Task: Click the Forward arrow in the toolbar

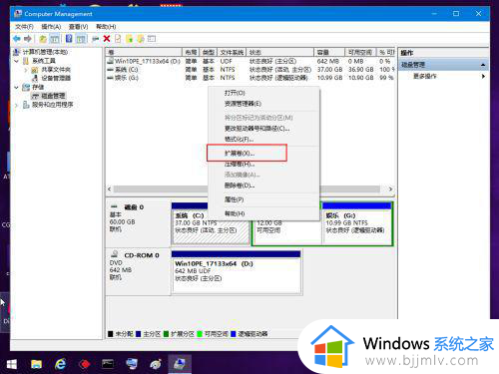Action: click(x=28, y=39)
